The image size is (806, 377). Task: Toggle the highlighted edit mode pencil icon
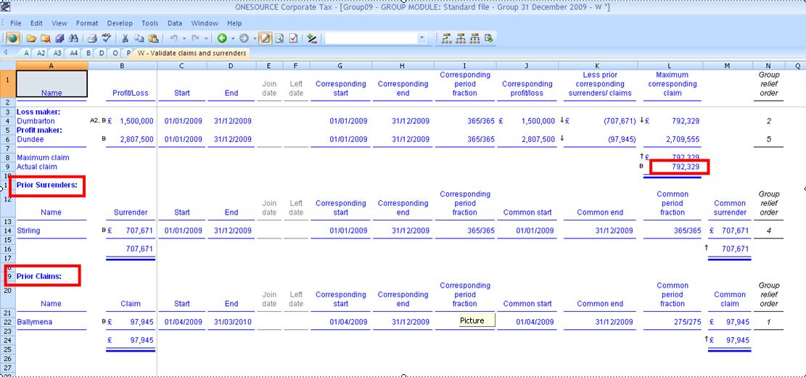click(x=266, y=38)
